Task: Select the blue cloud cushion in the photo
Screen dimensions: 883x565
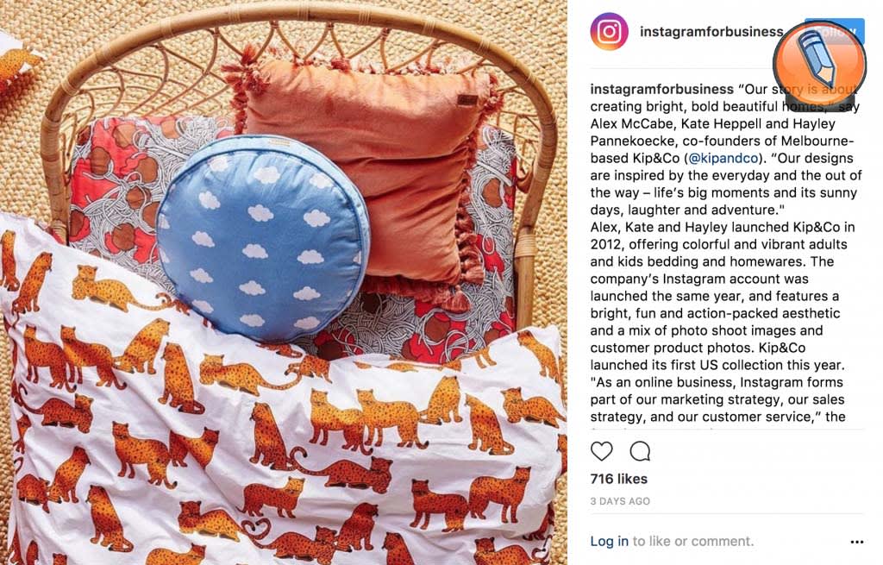Action: (263, 238)
